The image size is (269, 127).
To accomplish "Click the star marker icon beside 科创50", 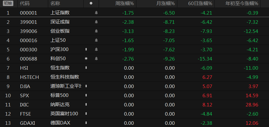I will (86, 59).
